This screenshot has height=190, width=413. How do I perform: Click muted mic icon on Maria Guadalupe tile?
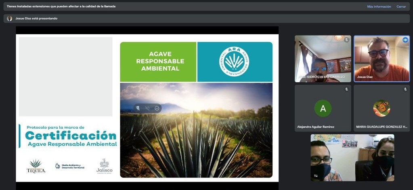pos(405,89)
